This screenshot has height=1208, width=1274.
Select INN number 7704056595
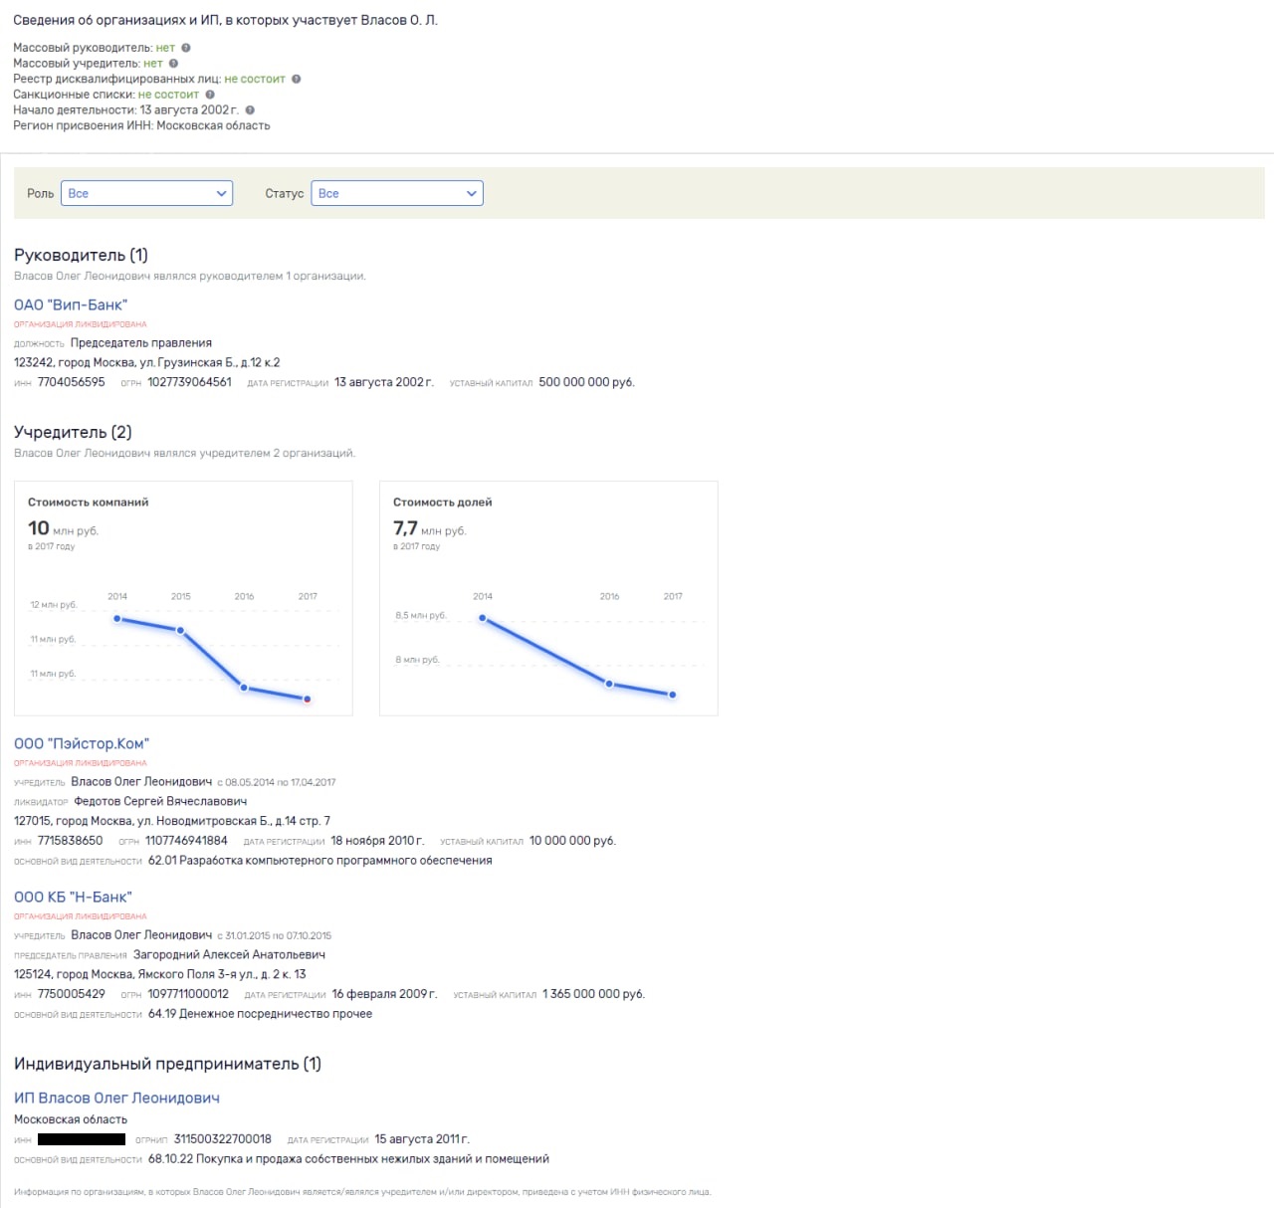pyautogui.click(x=71, y=382)
